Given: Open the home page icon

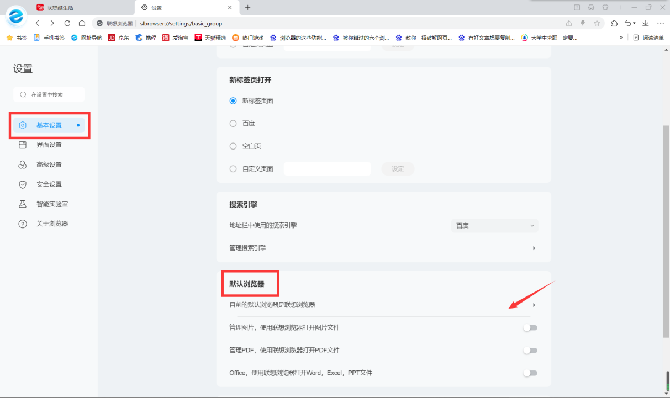Looking at the screenshot, I should (82, 23).
